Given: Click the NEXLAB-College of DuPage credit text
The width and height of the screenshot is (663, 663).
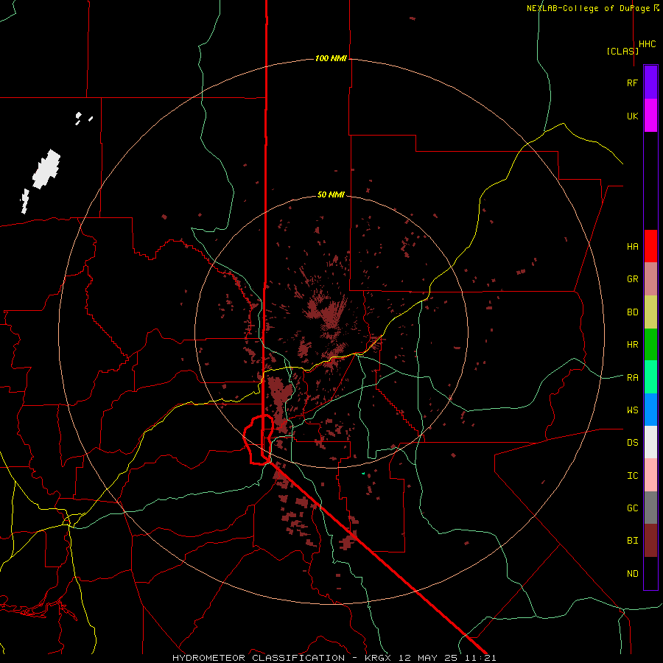Looking at the screenshot, I should (589, 8).
